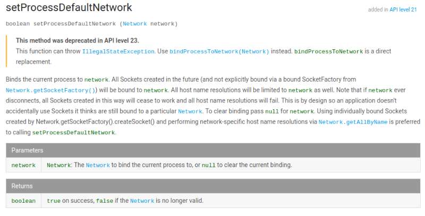
Task: Click the setProcessDefaultNetwork page heading
Action: (69, 8)
